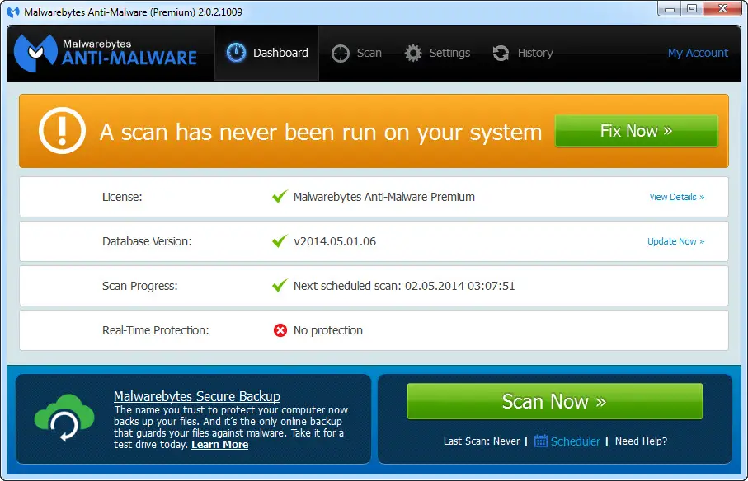
Task: Open the Dashboard tab
Action: click(x=266, y=53)
